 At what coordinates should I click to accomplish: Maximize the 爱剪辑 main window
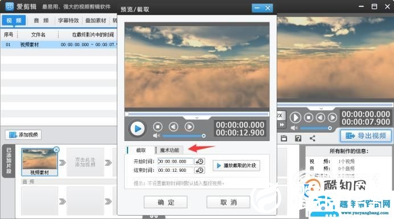pos(374,6)
